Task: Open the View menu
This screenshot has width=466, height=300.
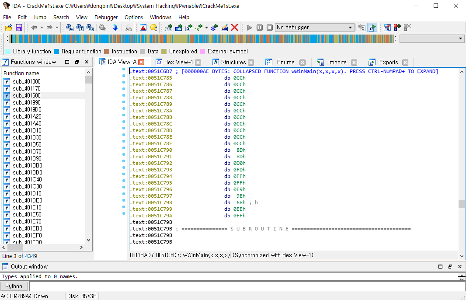Action: click(x=81, y=17)
